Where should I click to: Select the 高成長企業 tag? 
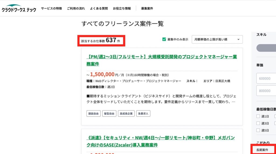(126, 114)
